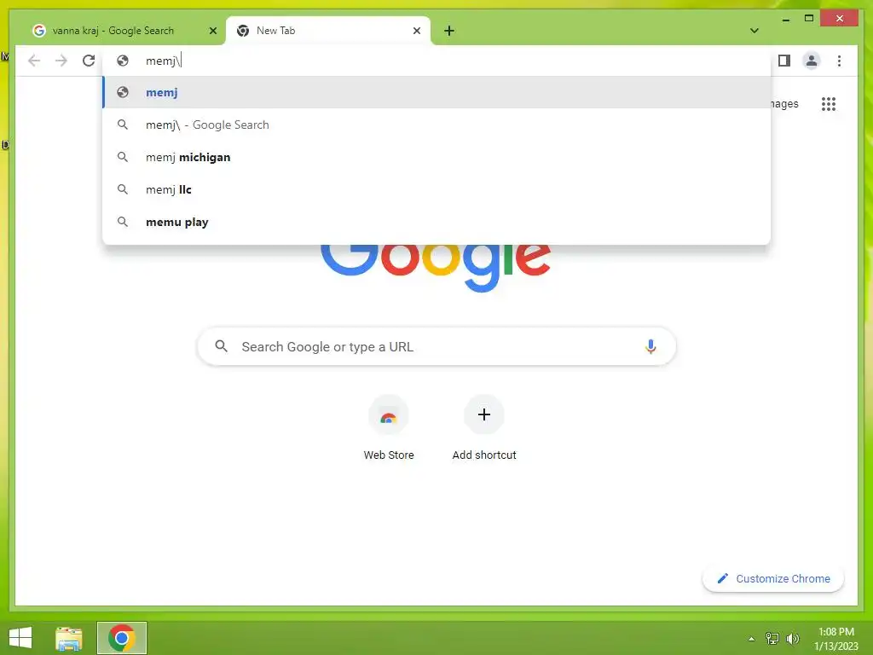Screen dimensions: 873x655
Task: Click the magnifier icon in Google search box
Action: click(x=221, y=346)
